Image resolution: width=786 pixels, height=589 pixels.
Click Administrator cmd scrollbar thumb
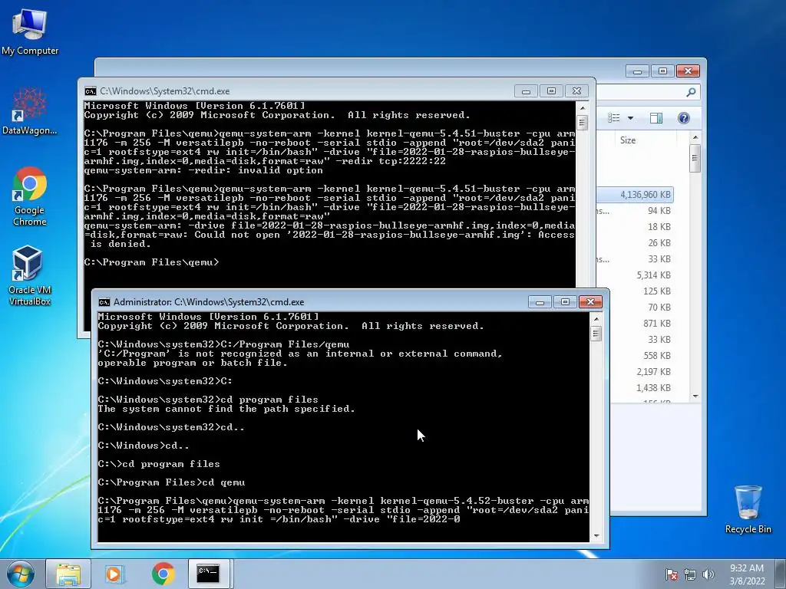(x=596, y=334)
